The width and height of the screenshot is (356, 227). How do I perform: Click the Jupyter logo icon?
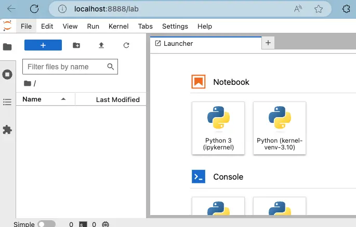7,26
